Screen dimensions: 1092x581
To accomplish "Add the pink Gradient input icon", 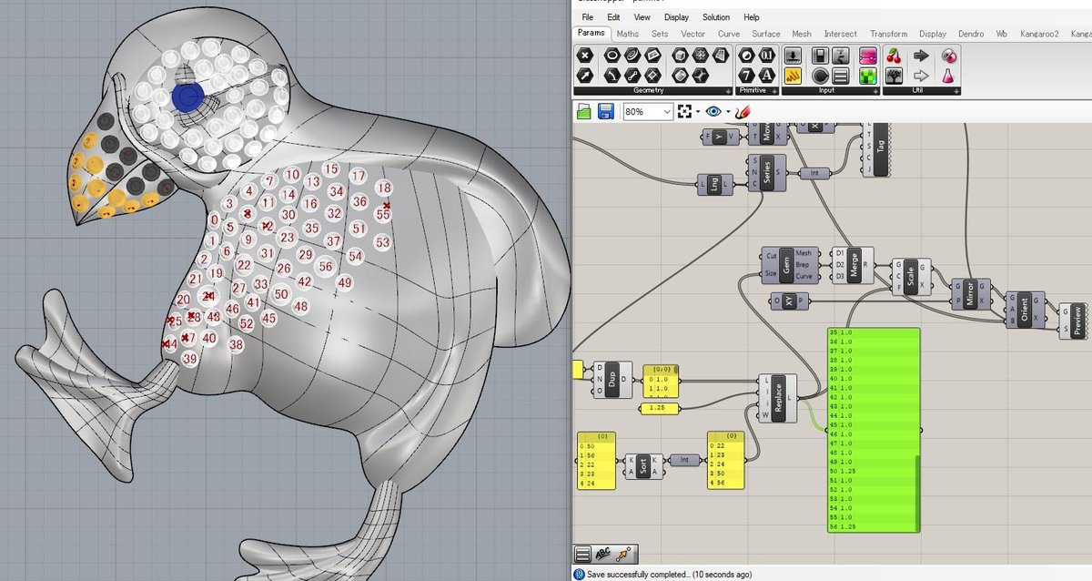I will (867, 55).
